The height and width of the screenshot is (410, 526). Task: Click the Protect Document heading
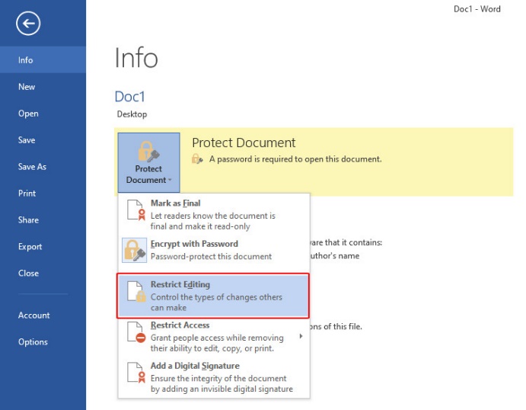coord(244,143)
